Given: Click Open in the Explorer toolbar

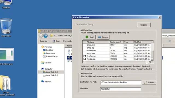Looking at the screenshot, I should click(x=57, y=41).
